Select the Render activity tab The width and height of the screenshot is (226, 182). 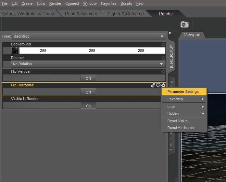pos(166,14)
